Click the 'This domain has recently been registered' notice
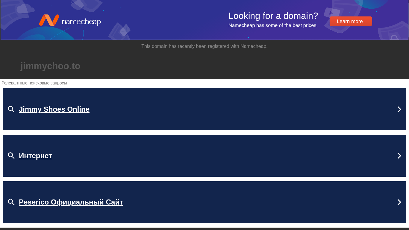 click(205, 46)
